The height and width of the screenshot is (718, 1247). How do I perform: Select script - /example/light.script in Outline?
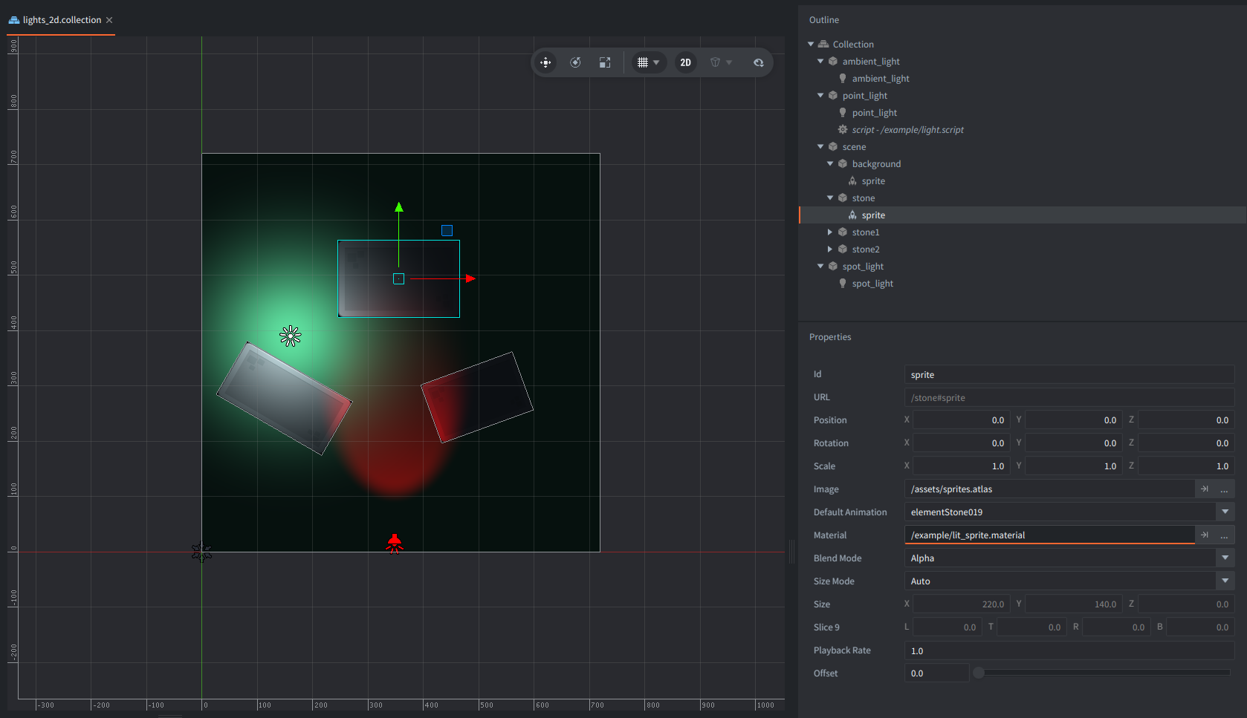click(x=907, y=130)
